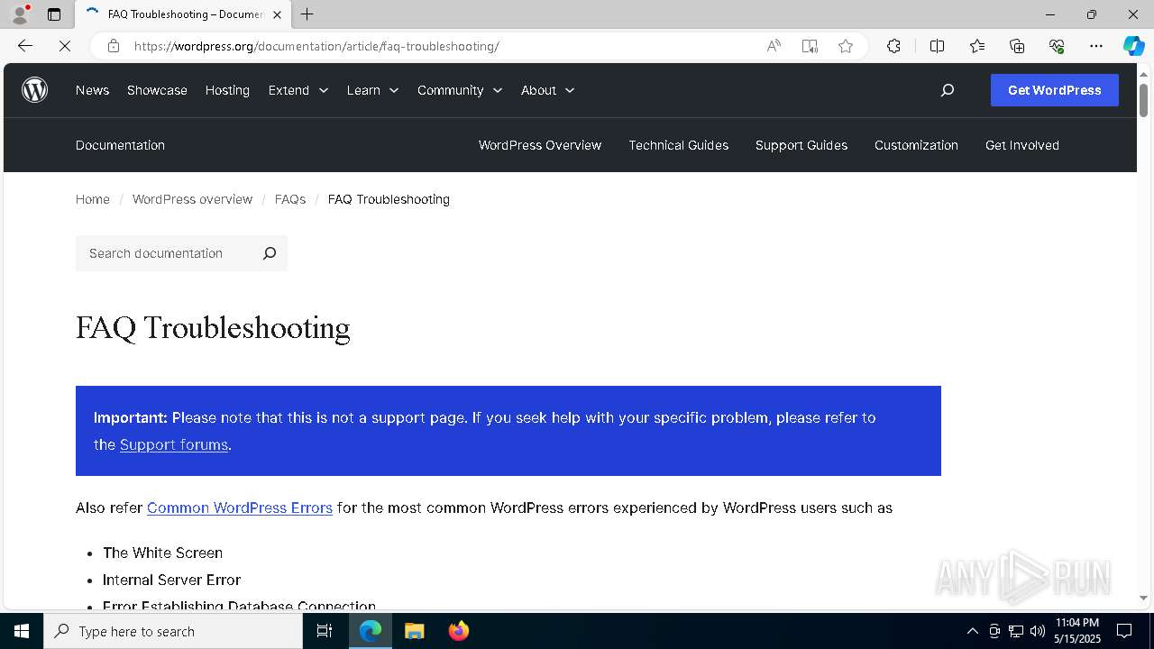View site information lock icon

[x=114, y=46]
